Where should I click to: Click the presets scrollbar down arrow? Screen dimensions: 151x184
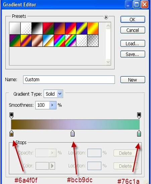point(108,62)
